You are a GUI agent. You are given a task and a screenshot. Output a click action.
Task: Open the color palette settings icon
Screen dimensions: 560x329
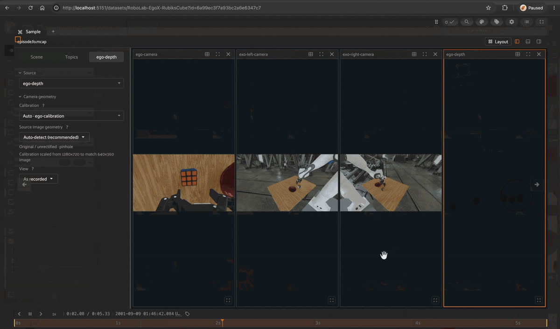click(x=482, y=22)
